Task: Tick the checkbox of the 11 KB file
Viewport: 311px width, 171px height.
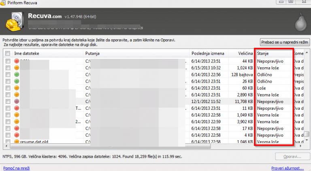Action: (x=8, y=108)
